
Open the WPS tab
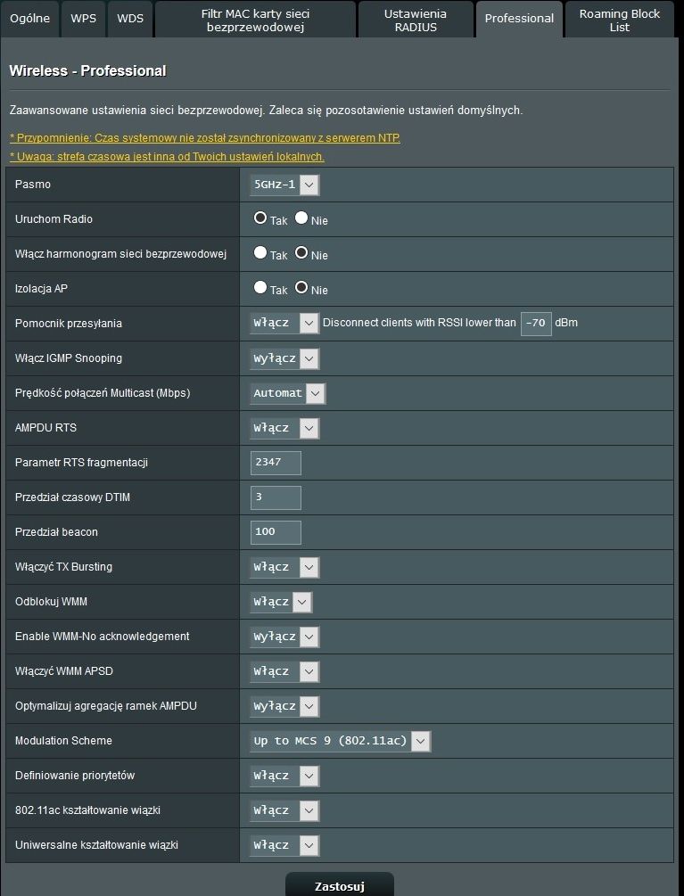pyautogui.click(x=84, y=19)
